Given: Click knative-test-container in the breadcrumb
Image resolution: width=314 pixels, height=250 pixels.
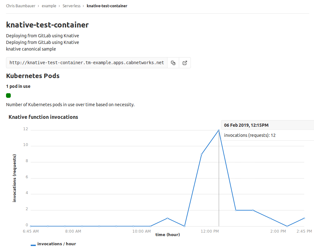Looking at the screenshot, I should pyautogui.click(x=107, y=6).
